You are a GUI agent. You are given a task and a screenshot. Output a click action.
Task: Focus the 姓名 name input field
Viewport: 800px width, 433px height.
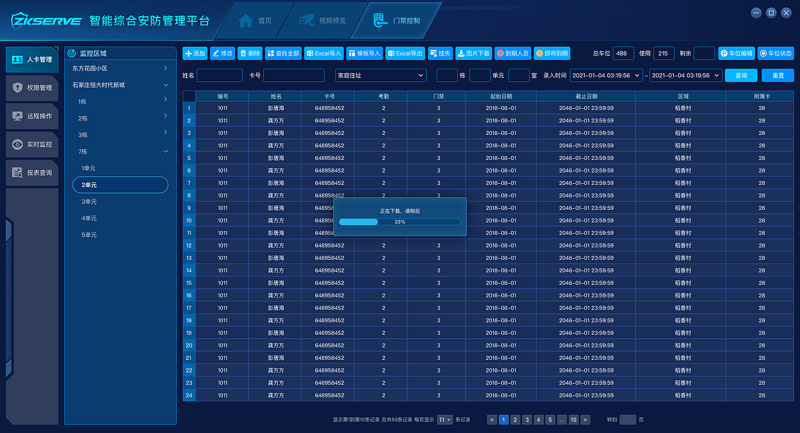[219, 75]
